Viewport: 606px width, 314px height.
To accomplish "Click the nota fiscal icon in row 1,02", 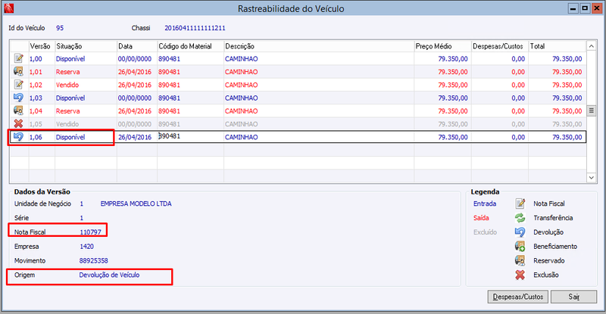I will click(18, 85).
